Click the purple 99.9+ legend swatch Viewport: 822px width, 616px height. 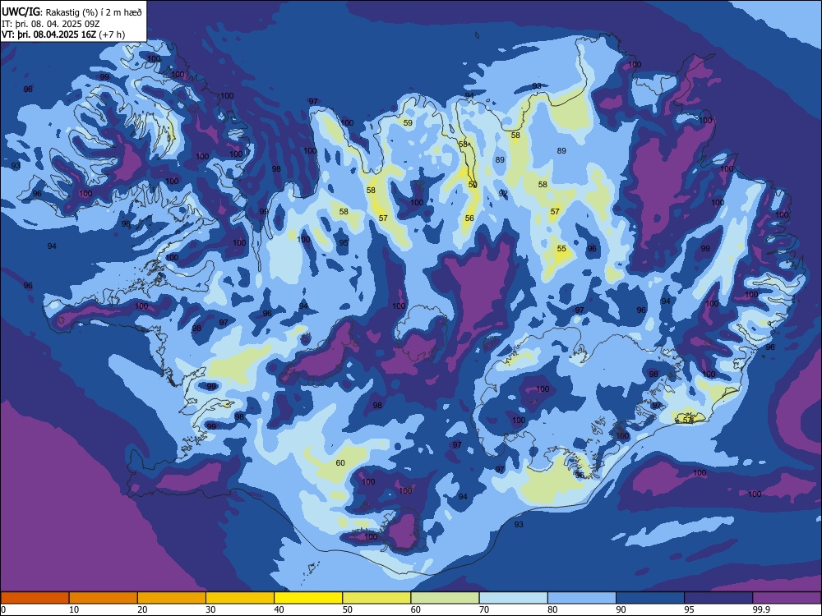click(x=787, y=598)
